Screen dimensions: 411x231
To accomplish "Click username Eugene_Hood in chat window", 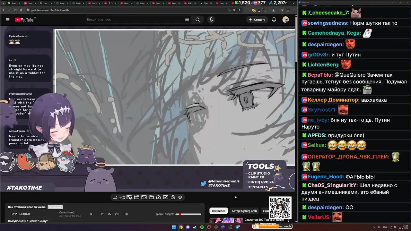I will coord(326,177).
